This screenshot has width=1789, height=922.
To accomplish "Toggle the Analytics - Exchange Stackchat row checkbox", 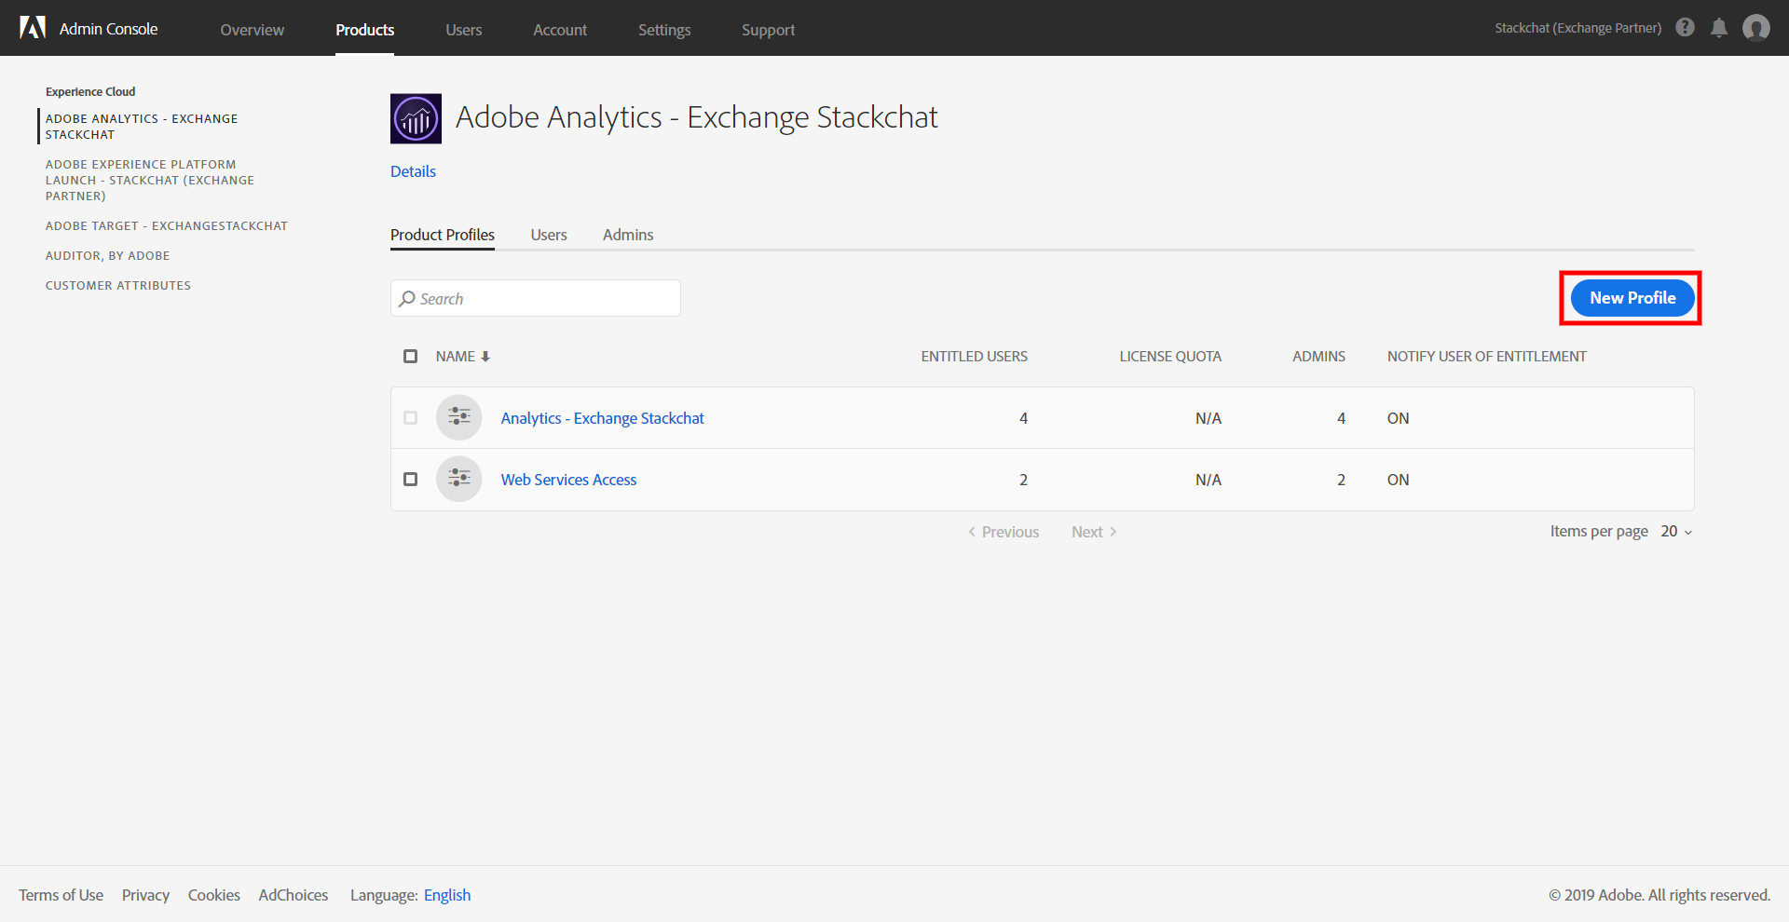I will [410, 417].
